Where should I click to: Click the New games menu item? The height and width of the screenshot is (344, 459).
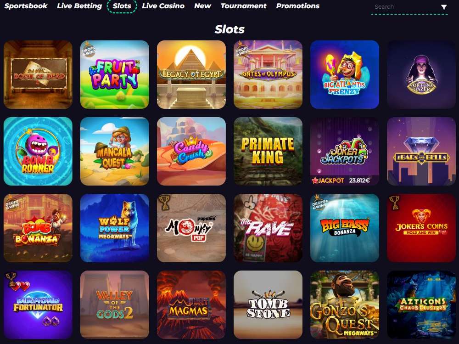(202, 6)
